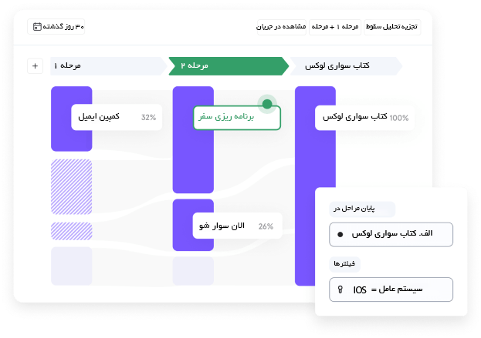Click the مشاهده در جریان button
Viewport: 481px width, 338px height.
[x=281, y=27]
